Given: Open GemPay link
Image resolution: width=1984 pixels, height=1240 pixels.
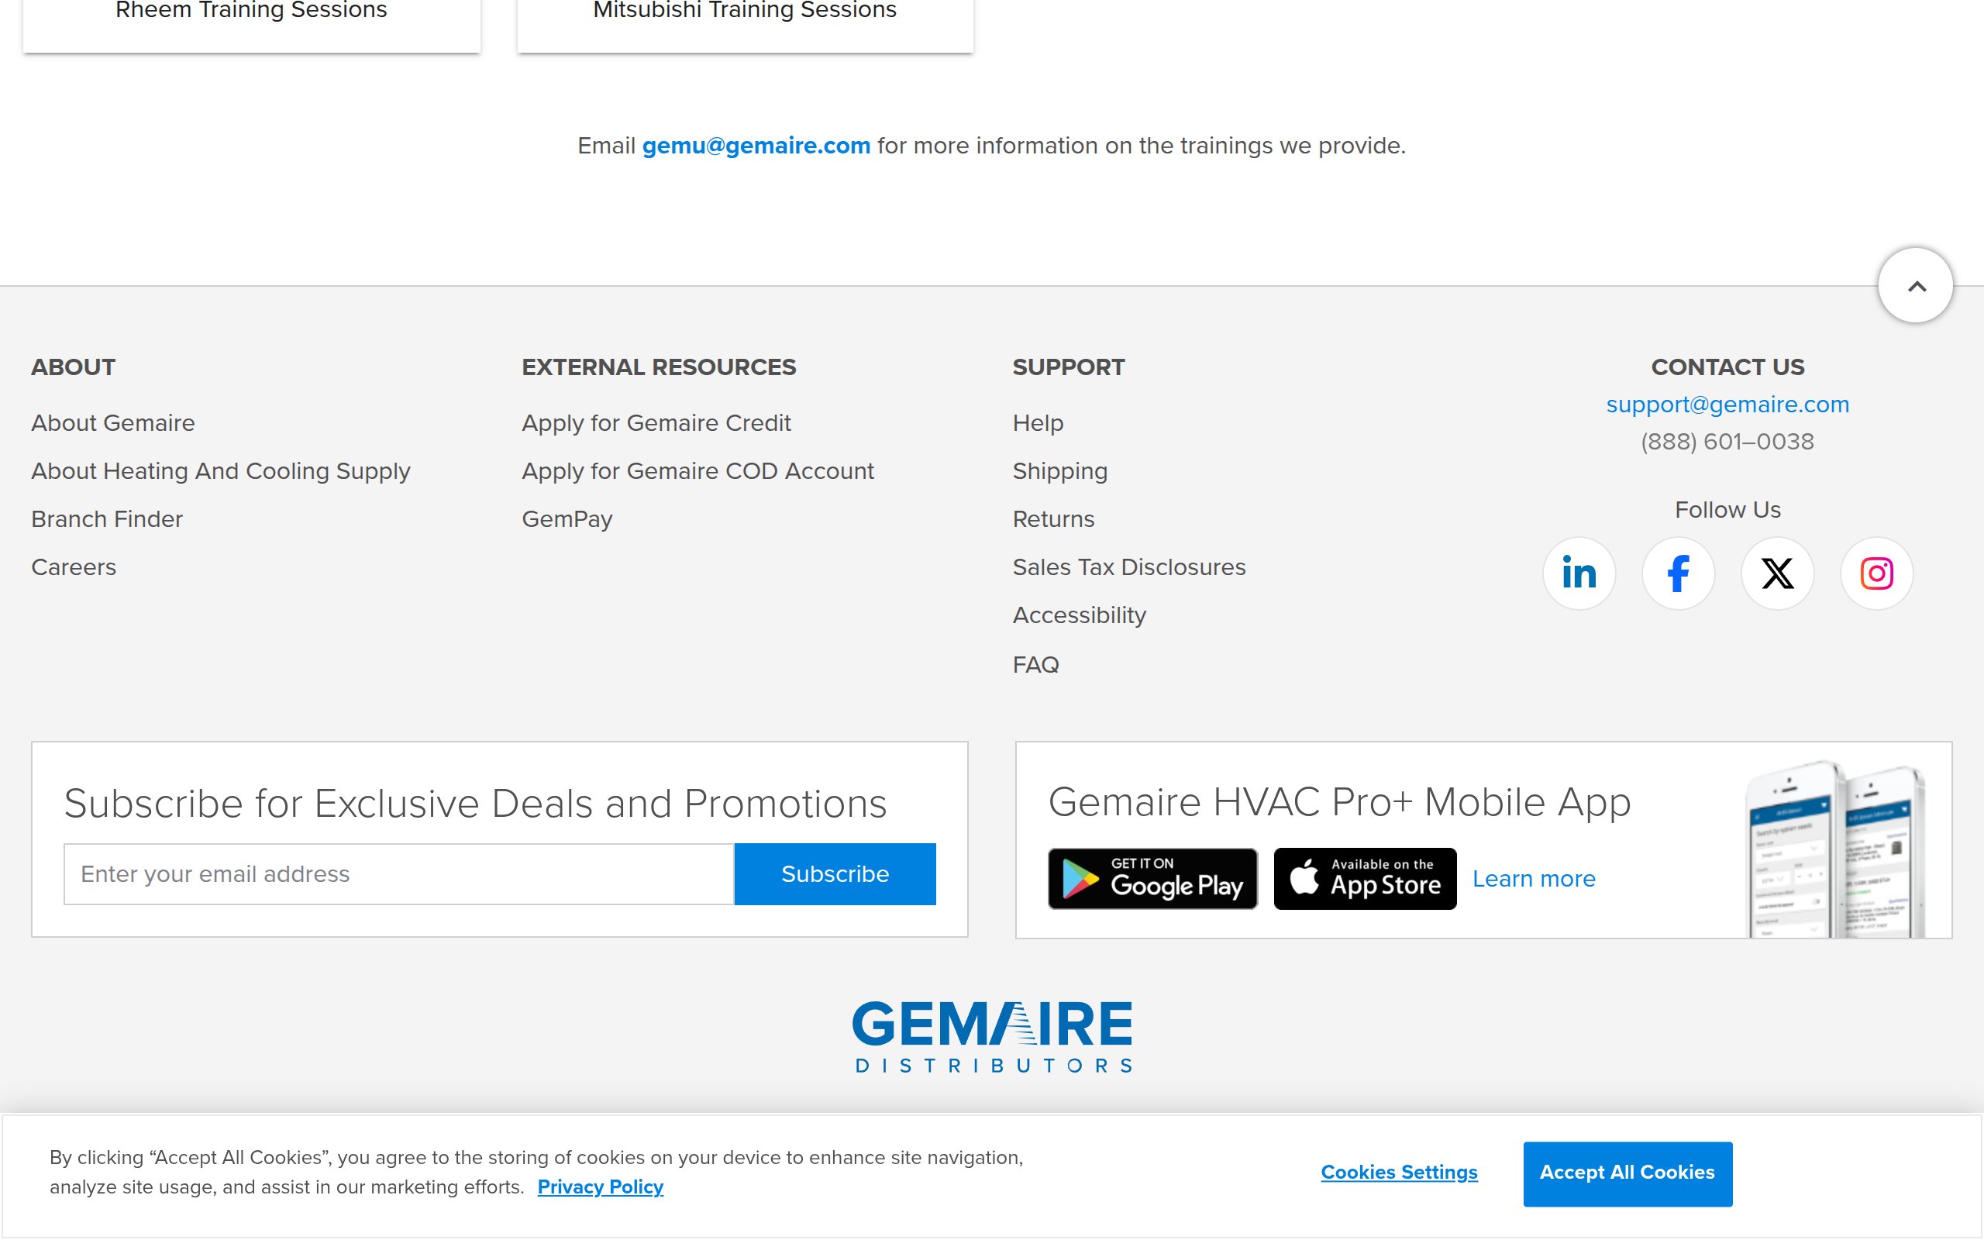Looking at the screenshot, I should point(567,520).
